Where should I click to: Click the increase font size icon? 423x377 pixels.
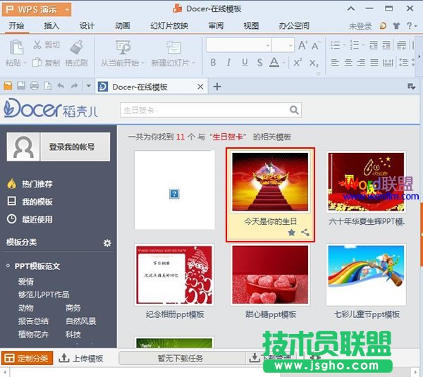pyautogui.click(x=302, y=45)
